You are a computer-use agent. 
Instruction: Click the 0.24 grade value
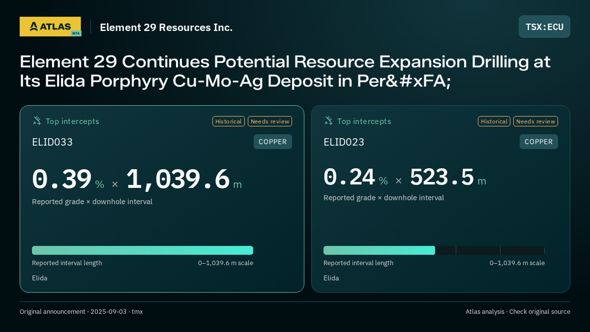(x=350, y=177)
